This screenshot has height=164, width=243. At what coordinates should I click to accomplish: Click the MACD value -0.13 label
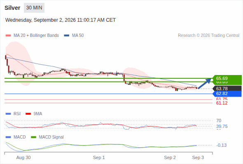click(222, 145)
